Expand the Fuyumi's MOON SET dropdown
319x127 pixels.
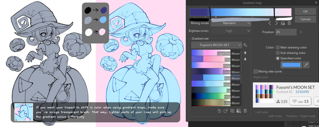[x=217, y=45]
